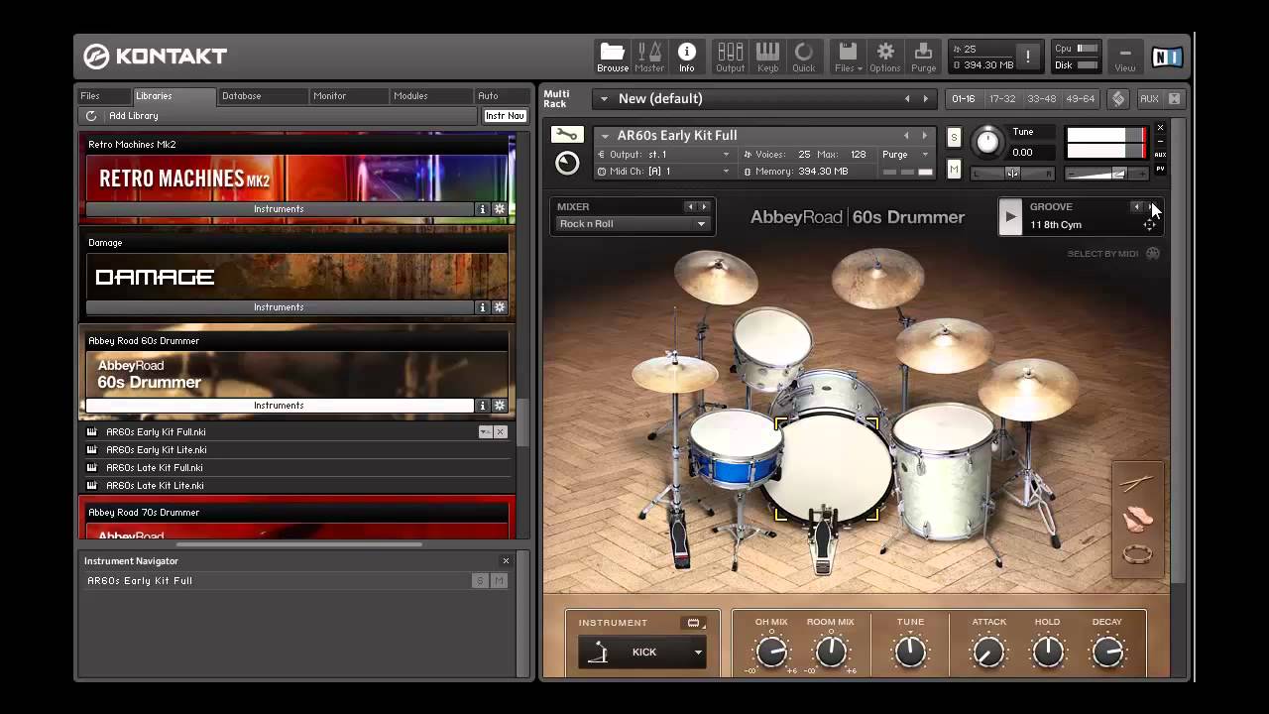The image size is (1269, 714).
Task: Click the refresh libraries icon
Action: [x=91, y=116]
